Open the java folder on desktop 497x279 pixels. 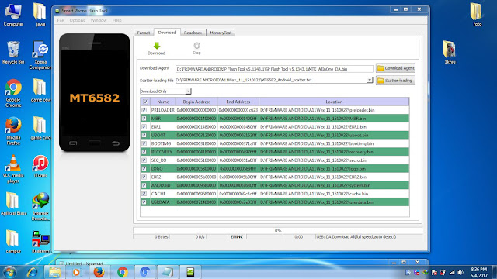click(x=40, y=15)
